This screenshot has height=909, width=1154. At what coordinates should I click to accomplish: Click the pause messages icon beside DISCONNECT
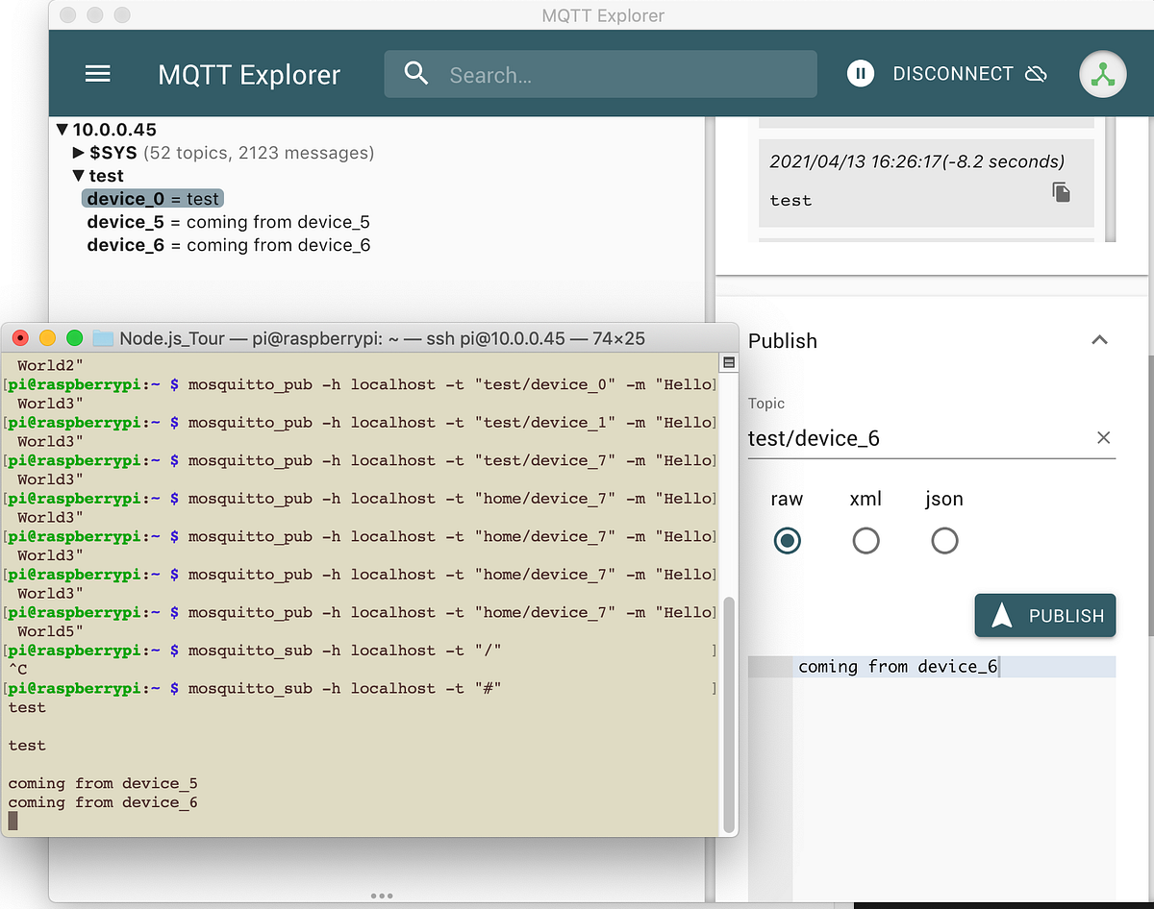coord(861,73)
